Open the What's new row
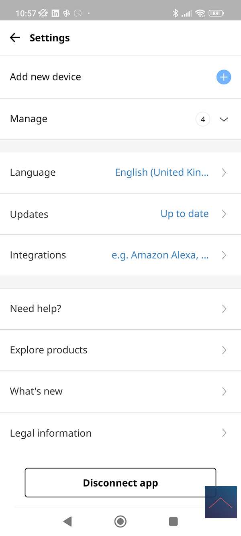 (x=36, y=392)
